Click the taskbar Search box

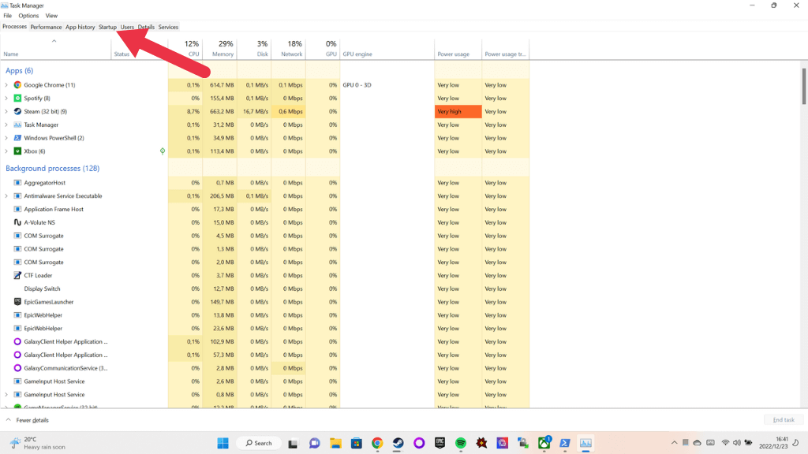pos(258,443)
